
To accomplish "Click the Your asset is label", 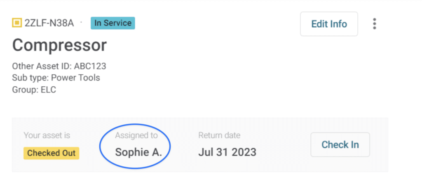I will click(47, 135).
